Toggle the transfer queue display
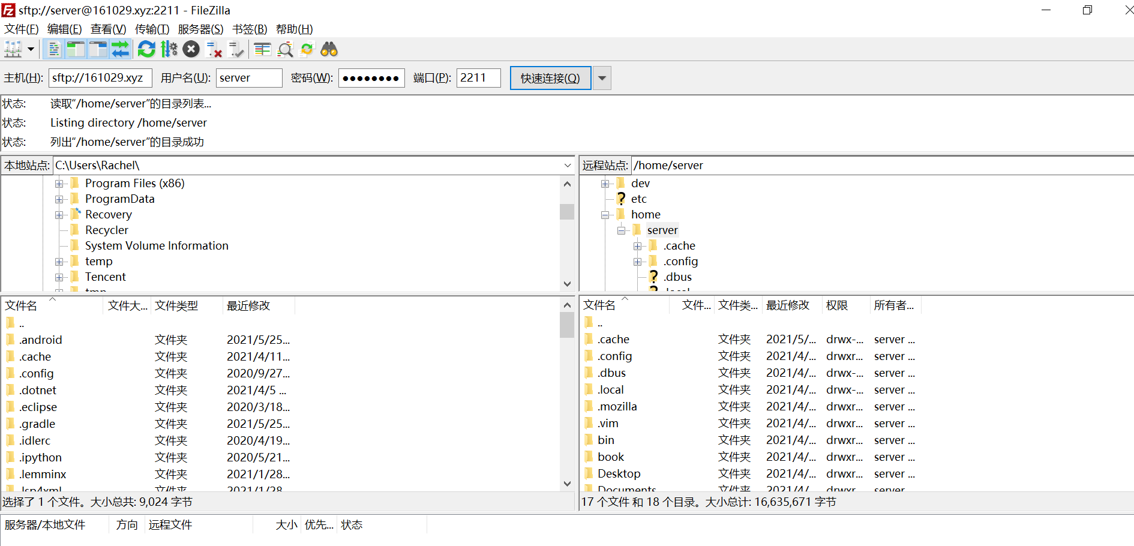The image size is (1134, 546). click(x=120, y=49)
